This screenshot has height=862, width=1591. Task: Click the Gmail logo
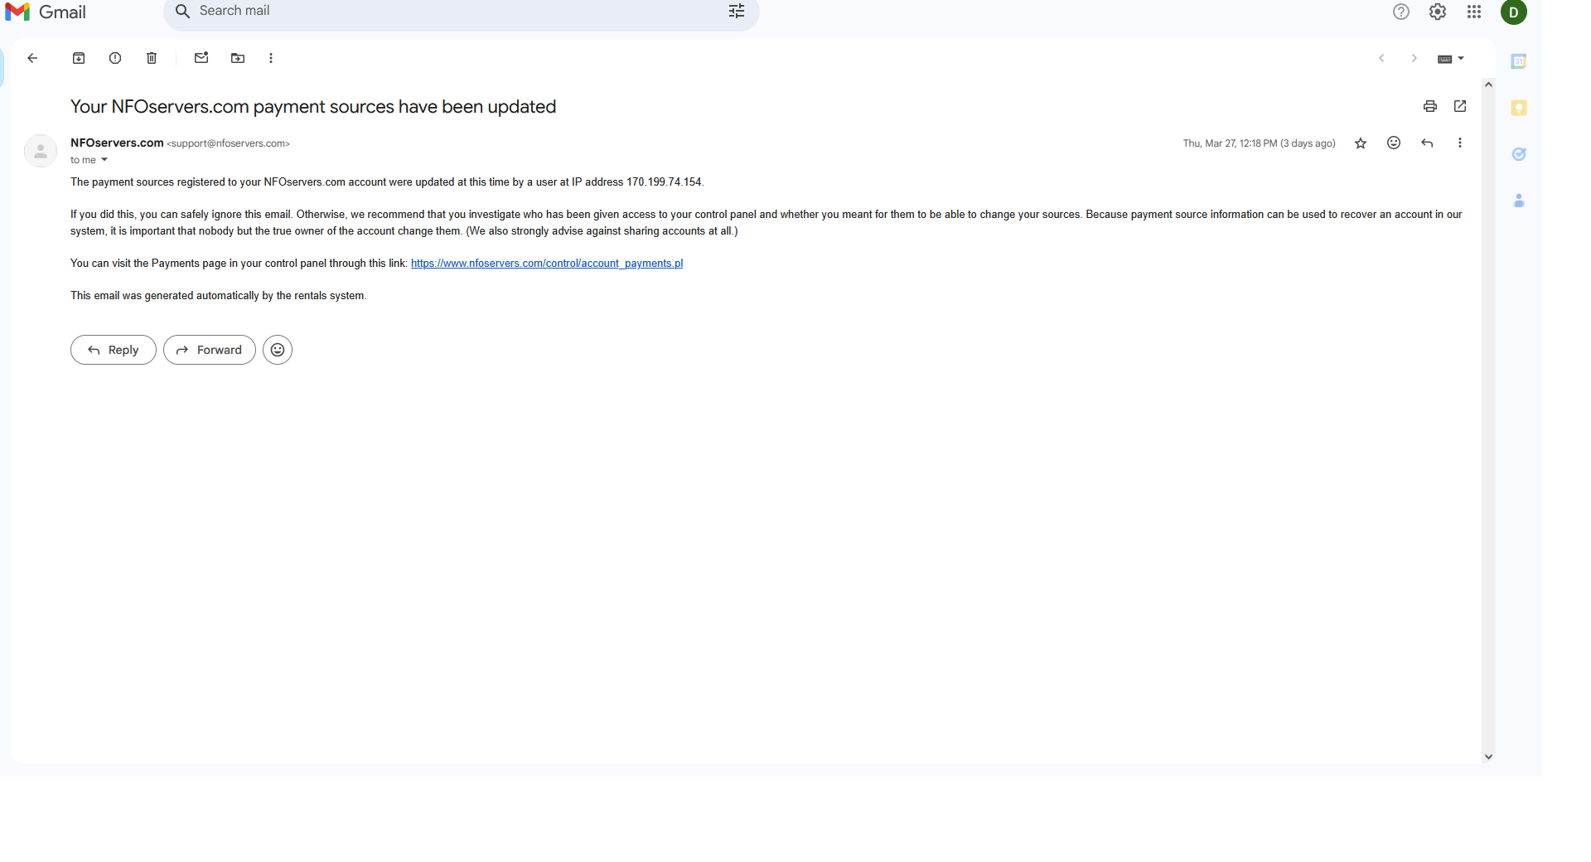[x=46, y=12]
